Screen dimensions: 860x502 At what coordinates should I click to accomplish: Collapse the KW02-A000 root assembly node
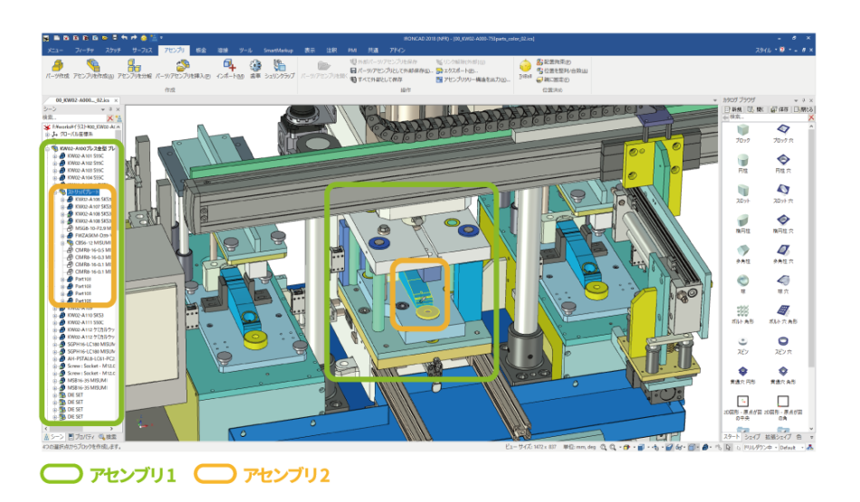[47, 147]
